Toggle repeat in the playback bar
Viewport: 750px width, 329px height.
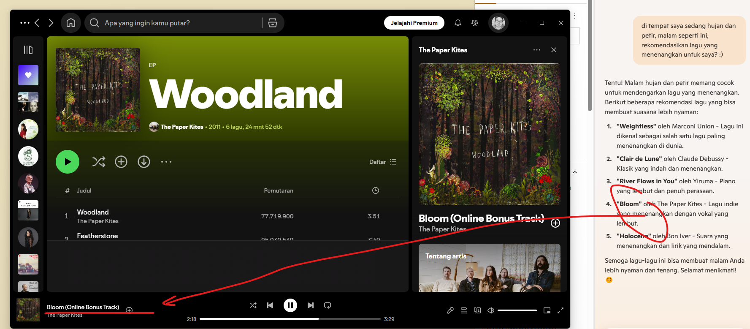[328, 305]
